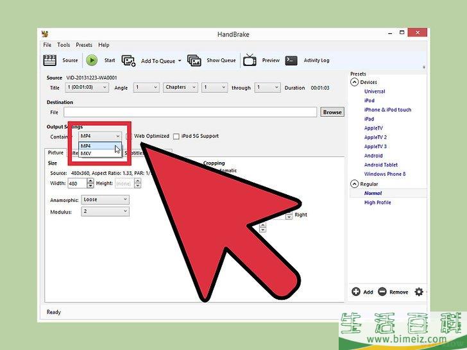Select the iPod preset

(369, 101)
